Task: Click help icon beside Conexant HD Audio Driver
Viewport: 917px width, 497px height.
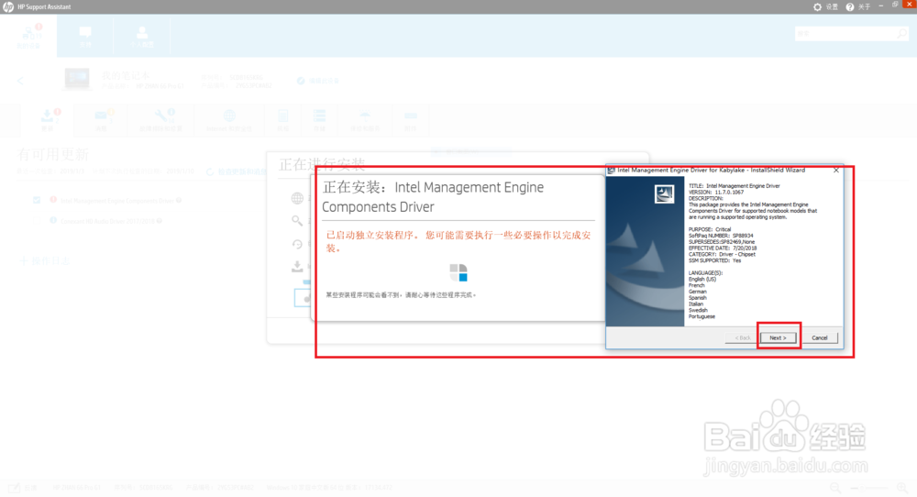Action: pyautogui.click(x=159, y=221)
